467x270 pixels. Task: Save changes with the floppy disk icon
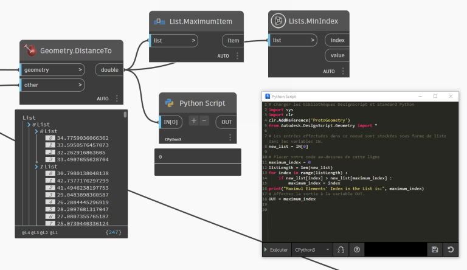(435, 250)
